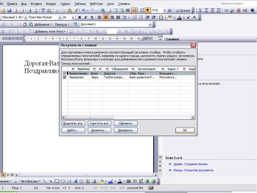Click the superscript x² icon
The image size is (257, 193).
click(x=189, y=17)
